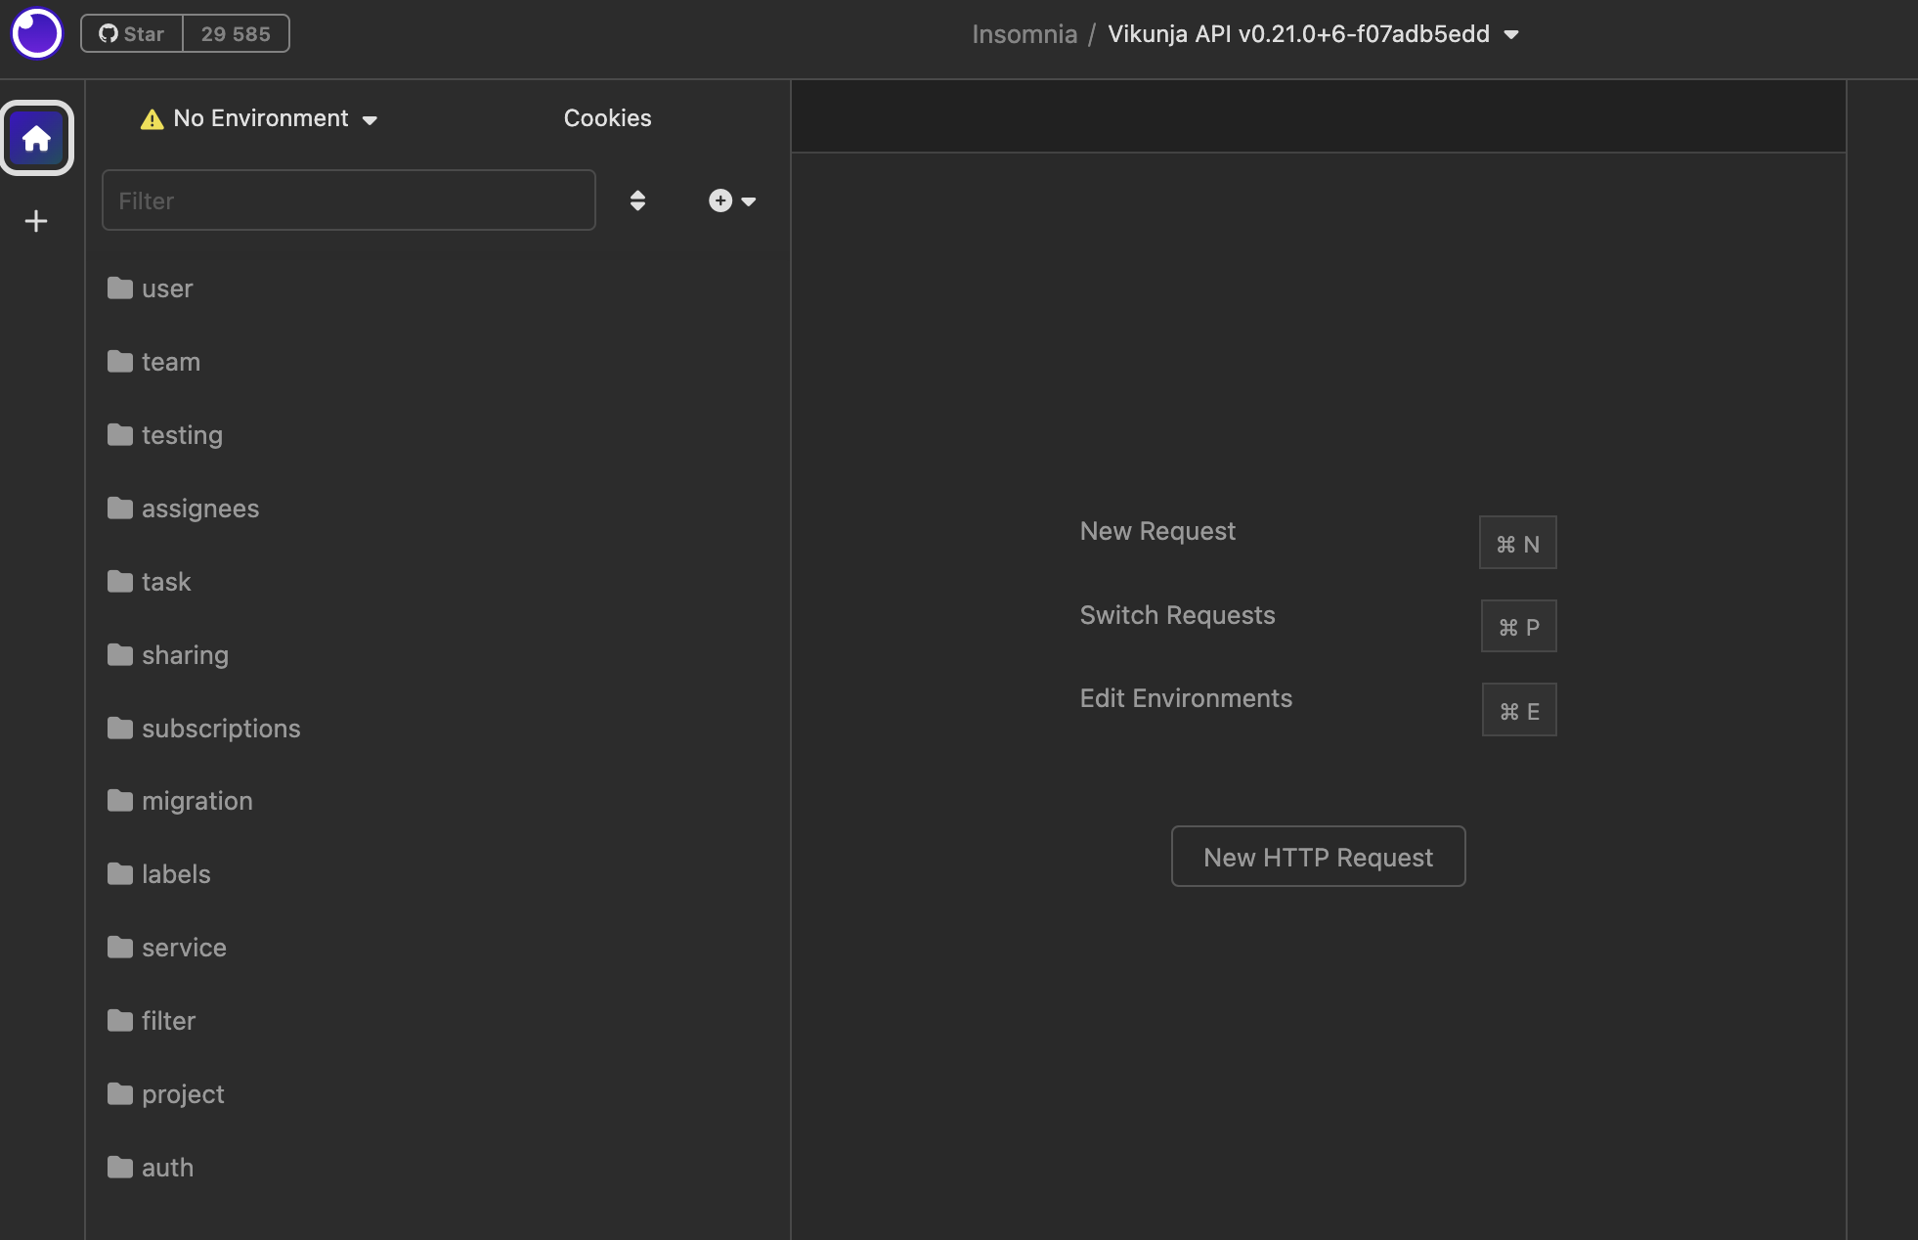The width and height of the screenshot is (1918, 1240).
Task: Click the auth folder icon
Action: click(x=120, y=1167)
